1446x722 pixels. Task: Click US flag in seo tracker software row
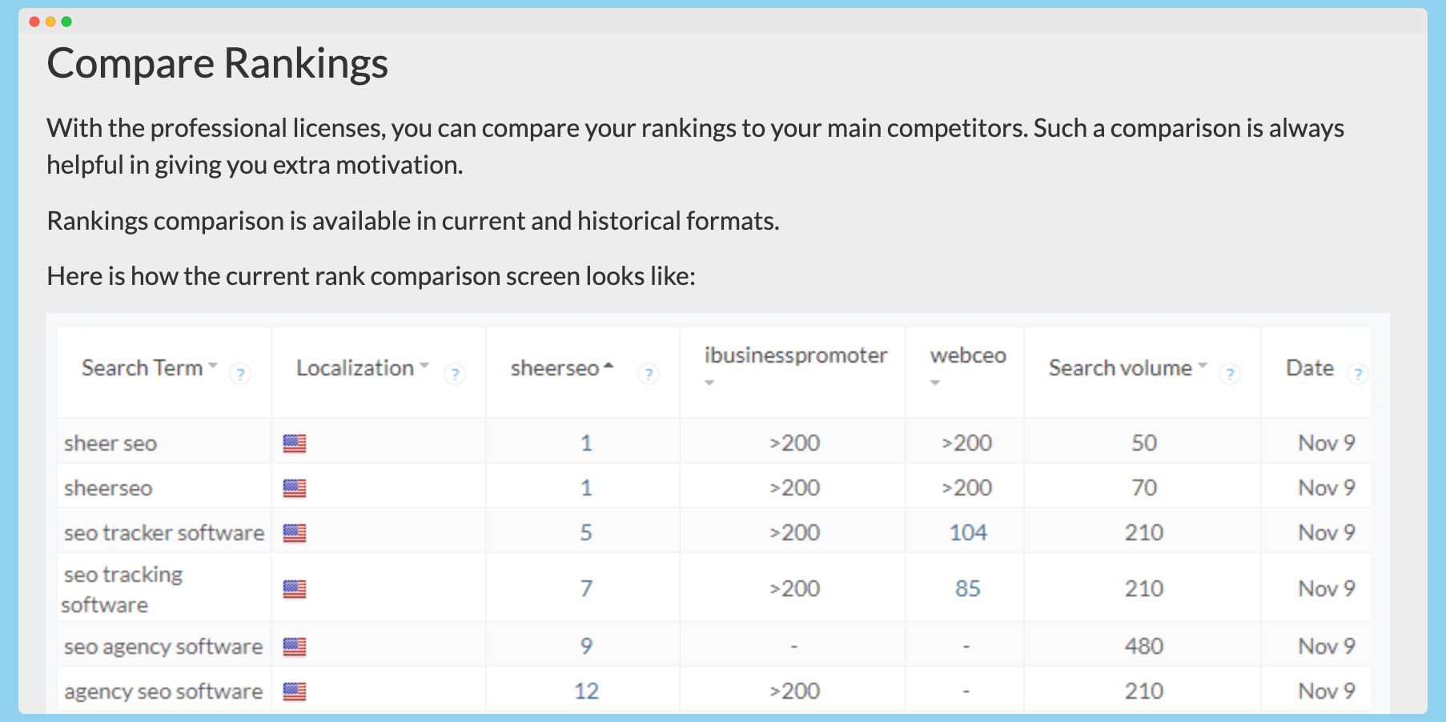click(x=295, y=533)
